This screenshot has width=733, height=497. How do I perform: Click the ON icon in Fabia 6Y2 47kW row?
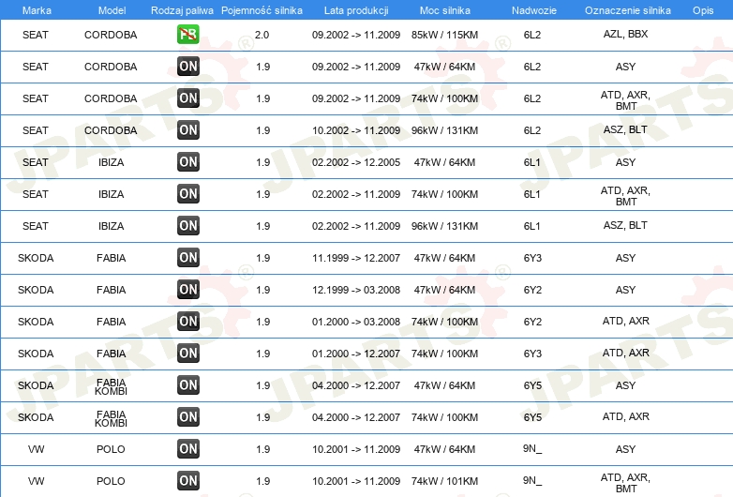point(187,290)
